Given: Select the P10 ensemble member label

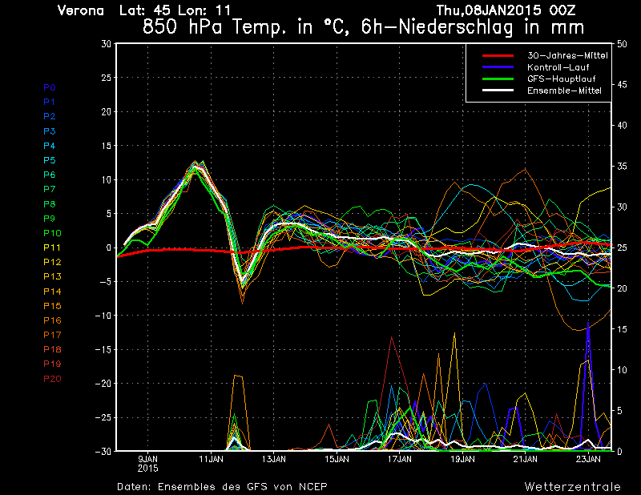Looking at the screenshot, I should pos(52,233).
